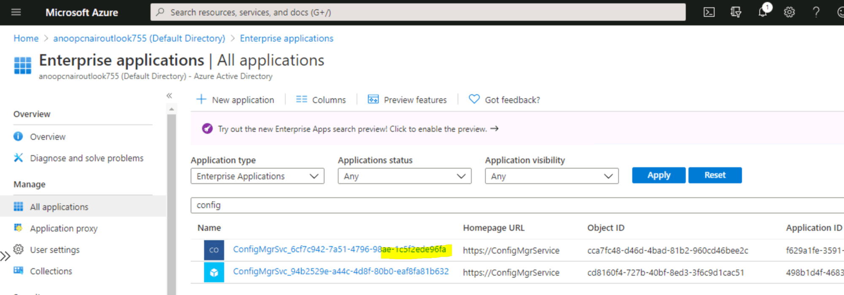Screen dimensions: 844x295
Task: Click Application ID 498b1d4f-4683 cell
Action: (815, 273)
